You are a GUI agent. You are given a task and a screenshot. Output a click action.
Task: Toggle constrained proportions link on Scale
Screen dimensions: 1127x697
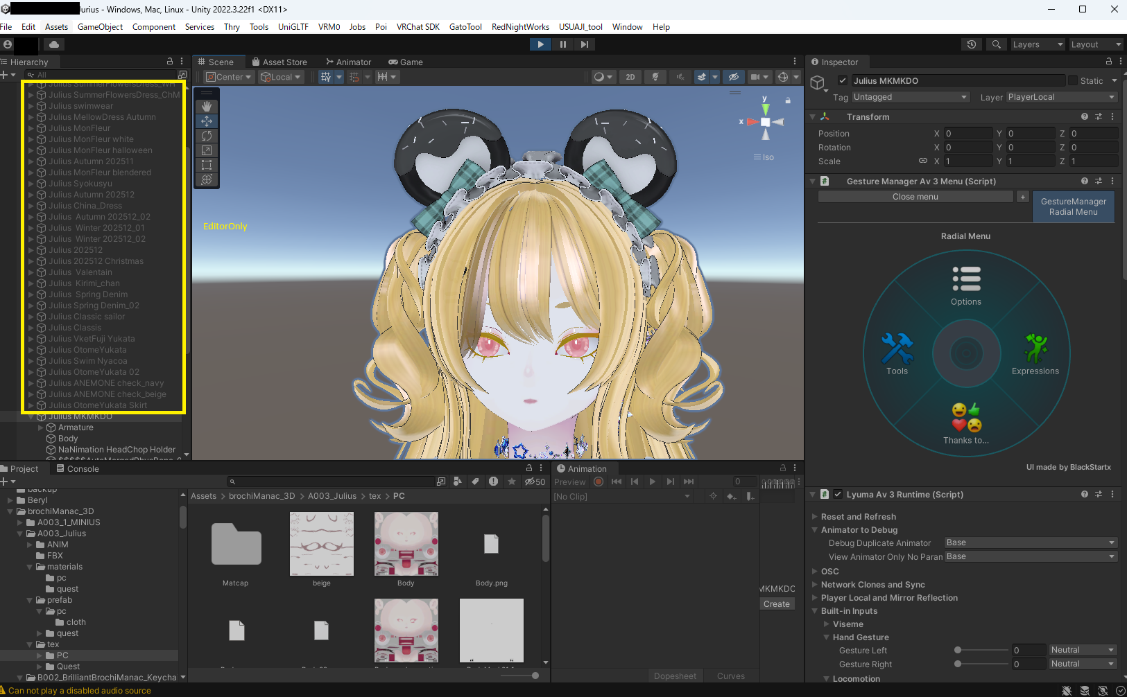click(x=923, y=161)
